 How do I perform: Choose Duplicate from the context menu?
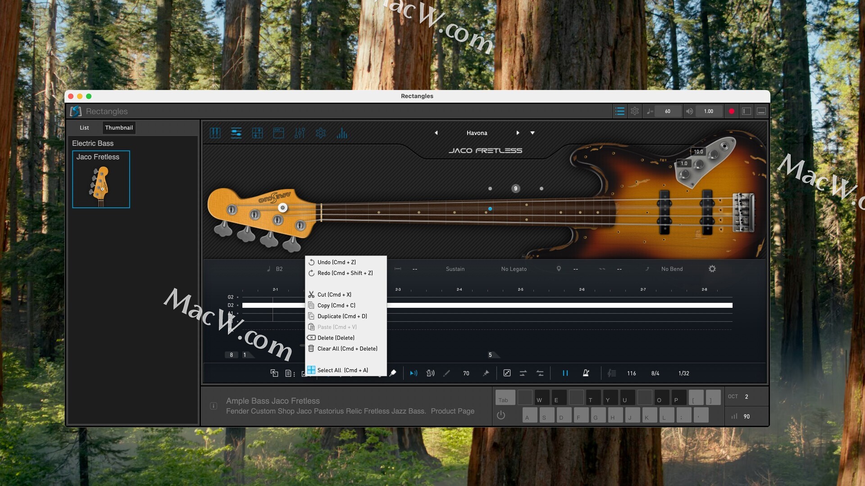346,316
